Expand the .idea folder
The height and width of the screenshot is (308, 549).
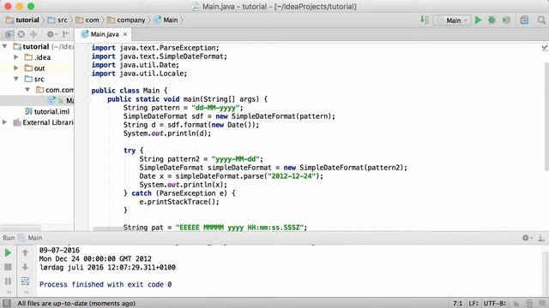pos(15,57)
